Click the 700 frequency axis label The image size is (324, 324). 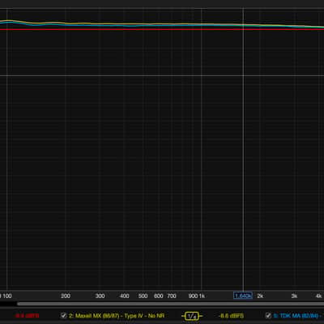[172, 296]
